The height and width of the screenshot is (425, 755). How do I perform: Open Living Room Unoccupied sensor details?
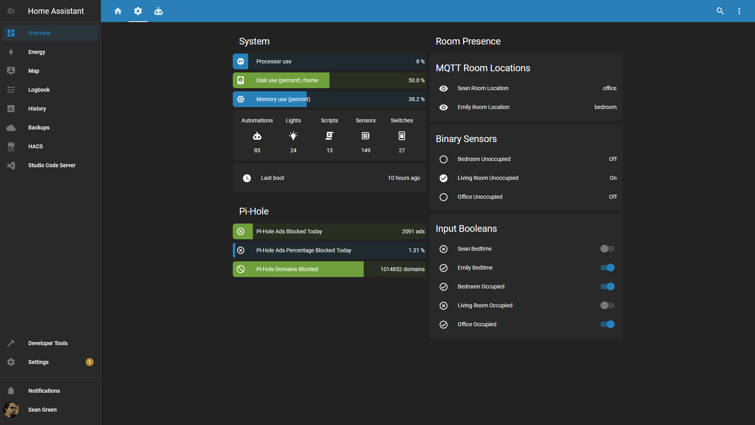[x=526, y=178]
